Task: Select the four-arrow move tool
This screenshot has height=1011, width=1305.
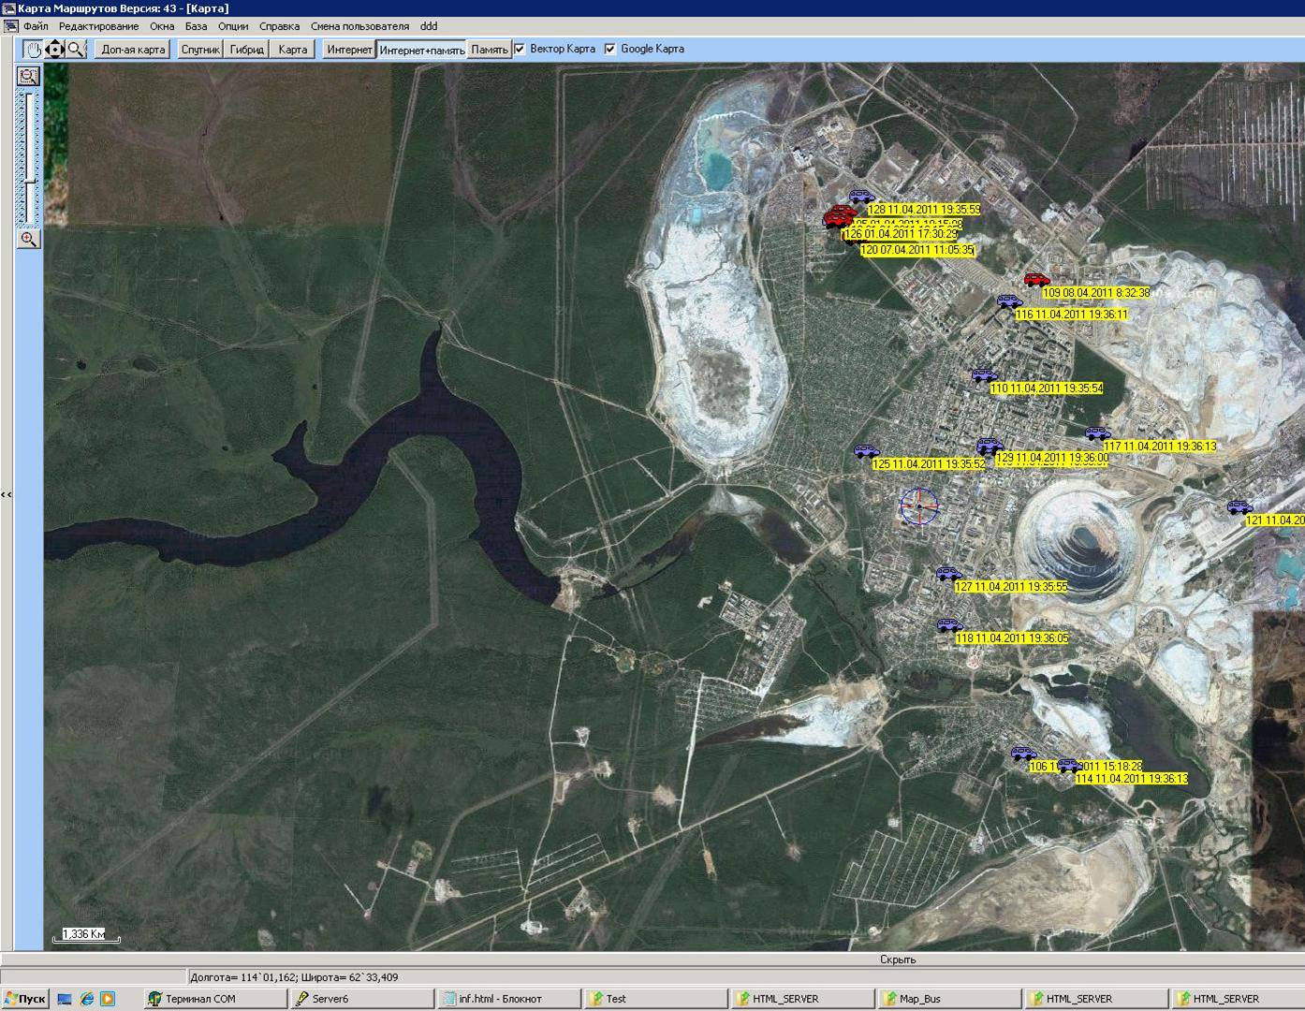Action: 55,49
